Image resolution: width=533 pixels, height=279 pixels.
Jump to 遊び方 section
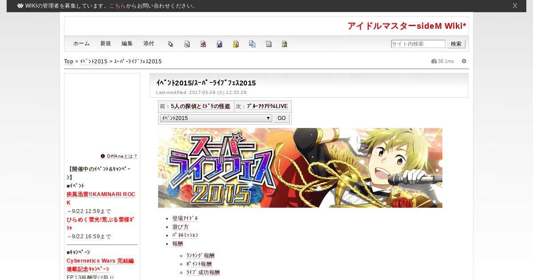click(180, 227)
